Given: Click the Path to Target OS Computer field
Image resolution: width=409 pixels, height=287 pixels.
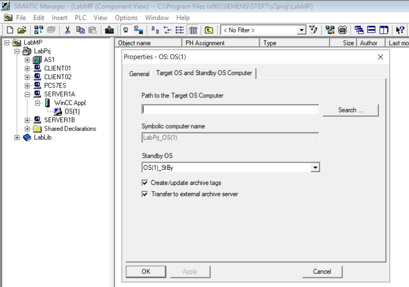Looking at the screenshot, I should (x=230, y=109).
